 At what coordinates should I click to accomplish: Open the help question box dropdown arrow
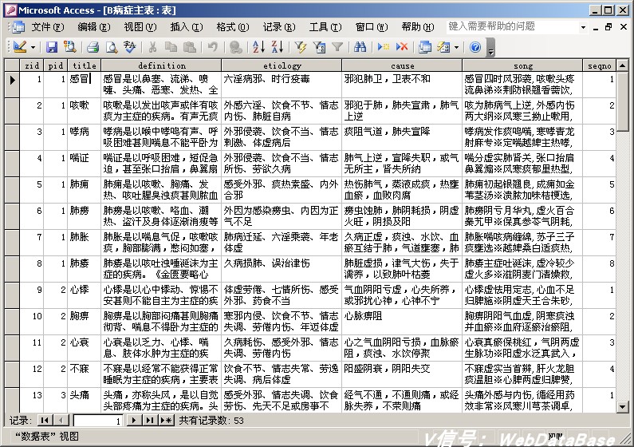tap(583, 27)
